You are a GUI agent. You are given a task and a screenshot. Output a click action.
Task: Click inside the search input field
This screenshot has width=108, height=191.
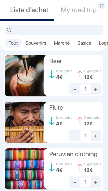[54, 30]
